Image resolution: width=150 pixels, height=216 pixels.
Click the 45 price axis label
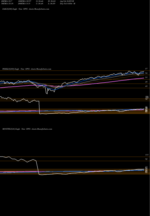click(146, 86)
